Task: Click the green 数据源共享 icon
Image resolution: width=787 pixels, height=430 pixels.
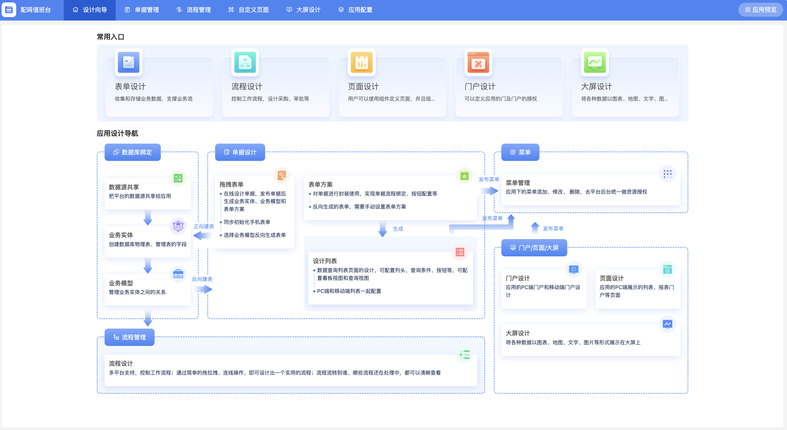Action: [178, 178]
